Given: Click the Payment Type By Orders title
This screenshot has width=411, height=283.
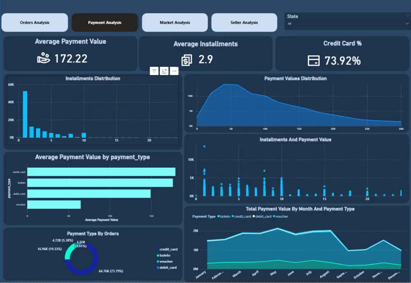Looking at the screenshot, I should (x=93, y=233).
